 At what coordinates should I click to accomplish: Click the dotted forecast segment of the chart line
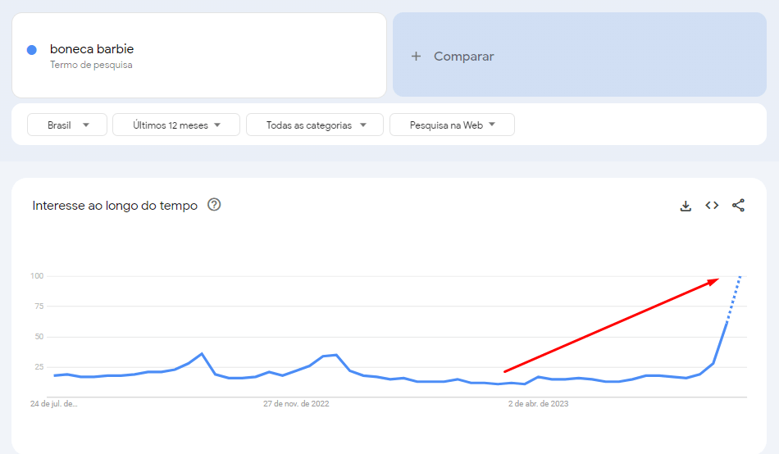tap(734, 299)
